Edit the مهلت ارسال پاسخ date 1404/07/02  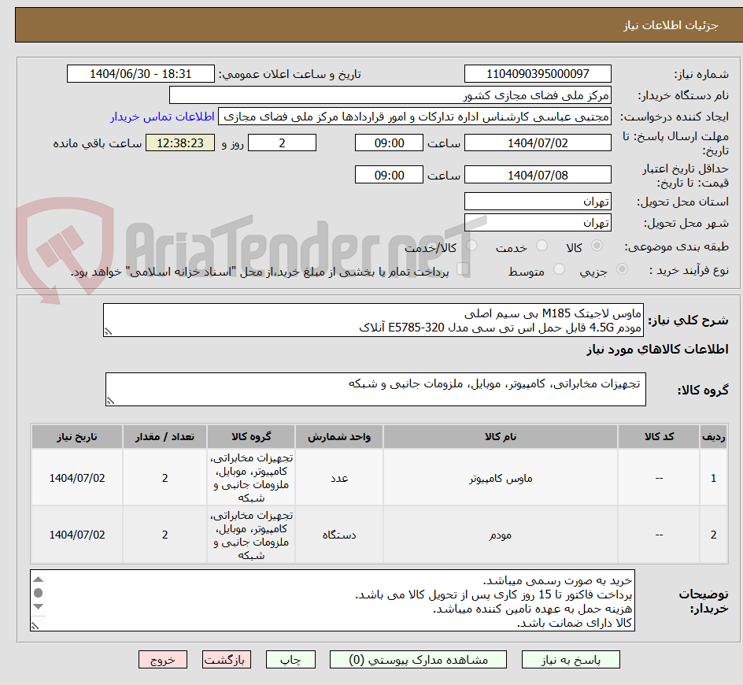[538, 143]
